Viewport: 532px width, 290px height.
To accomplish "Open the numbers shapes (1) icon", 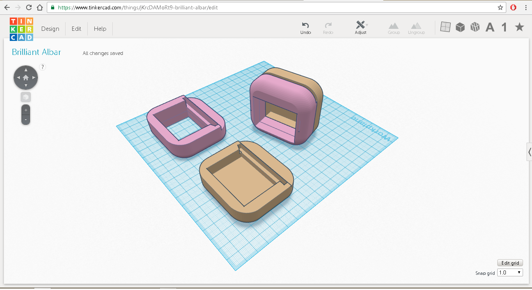I will click(504, 27).
